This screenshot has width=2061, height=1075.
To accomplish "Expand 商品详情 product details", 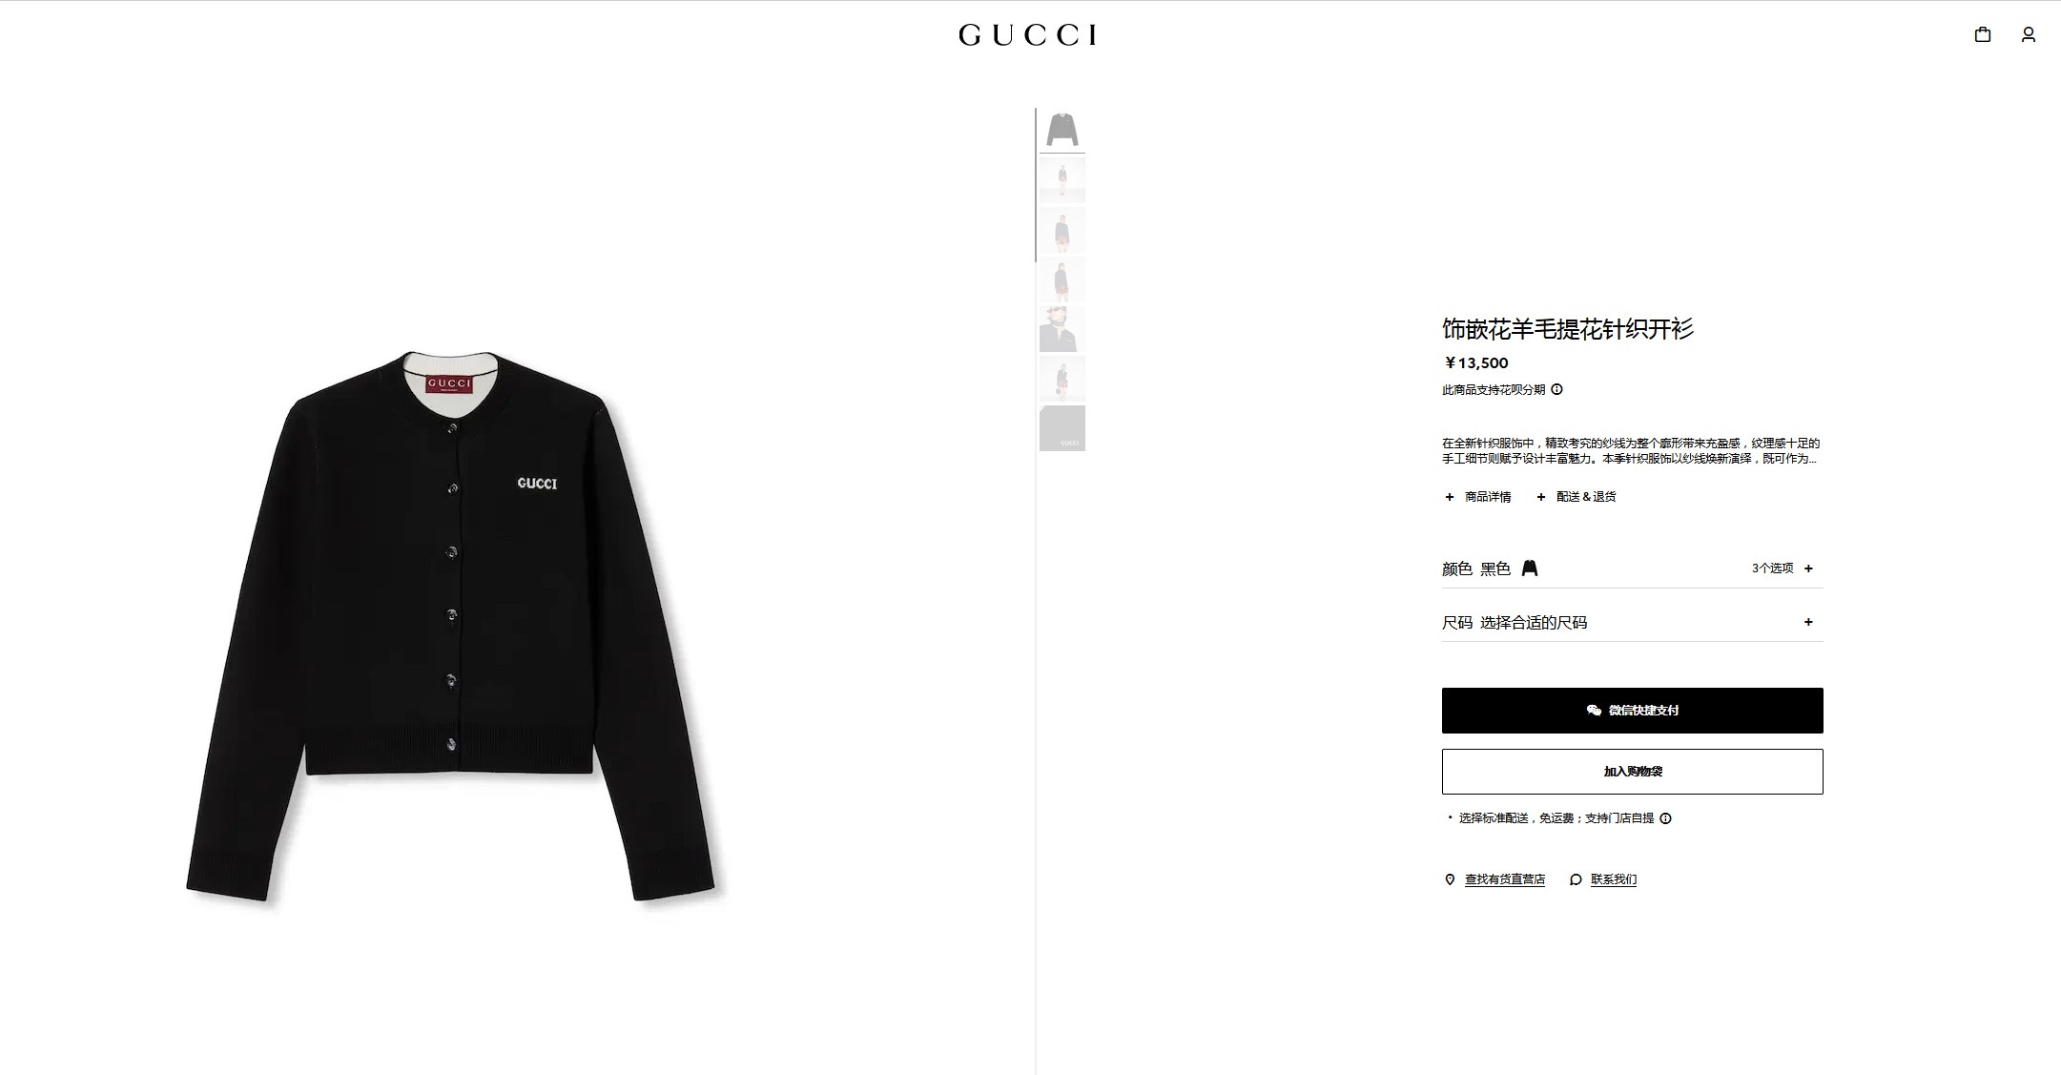I will 1478,497.
